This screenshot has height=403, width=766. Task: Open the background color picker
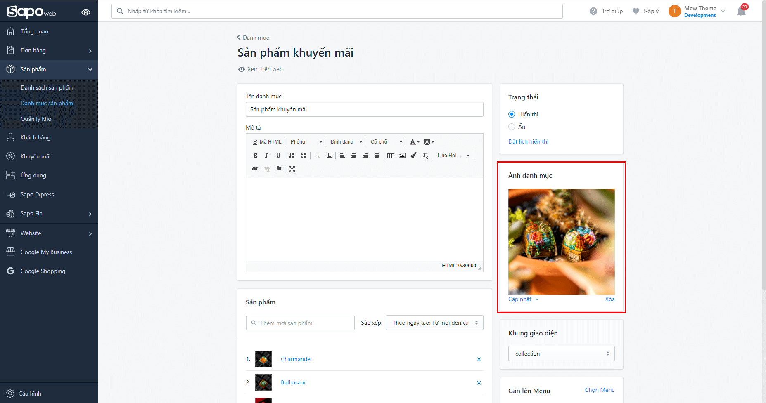[x=429, y=142]
